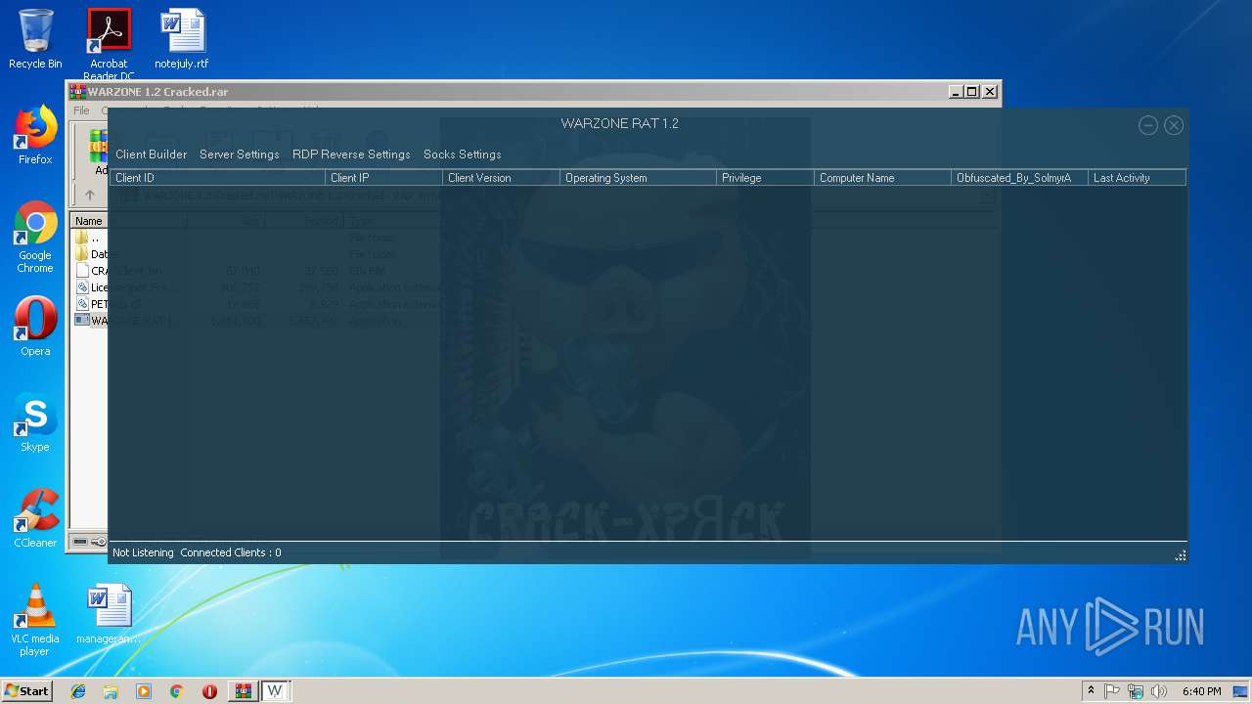Click the 6:40 PM system clock
Viewport: 1252px width, 704px height.
1201,691
